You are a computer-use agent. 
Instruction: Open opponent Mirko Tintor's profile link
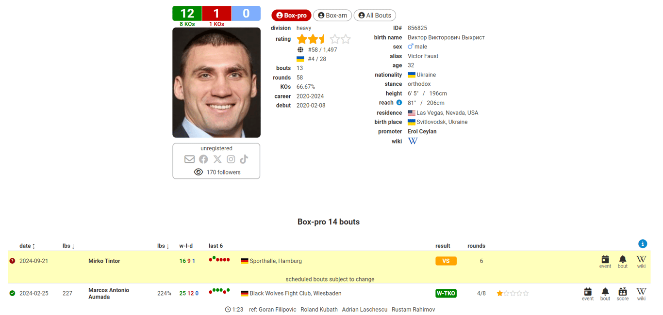(104, 261)
